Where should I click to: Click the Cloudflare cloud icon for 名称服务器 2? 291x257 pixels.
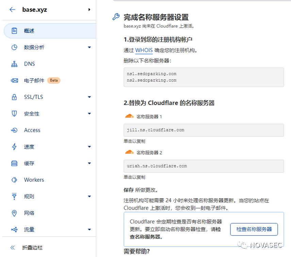click(x=129, y=152)
